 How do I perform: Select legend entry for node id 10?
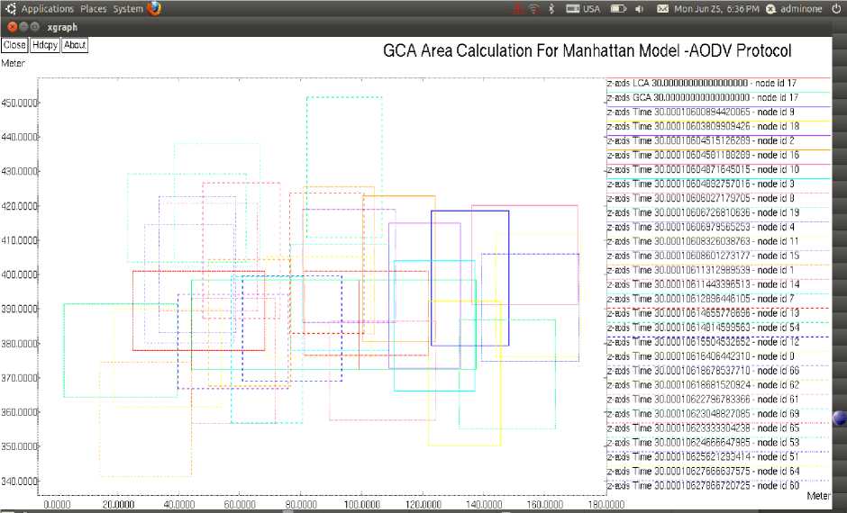703,170
